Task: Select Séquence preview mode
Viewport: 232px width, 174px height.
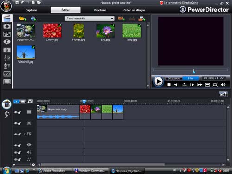Action: (174, 78)
